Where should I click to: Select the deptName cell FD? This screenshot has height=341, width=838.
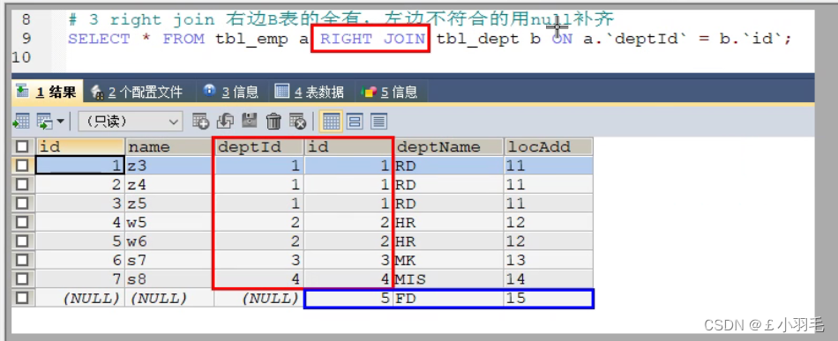pyautogui.click(x=448, y=299)
